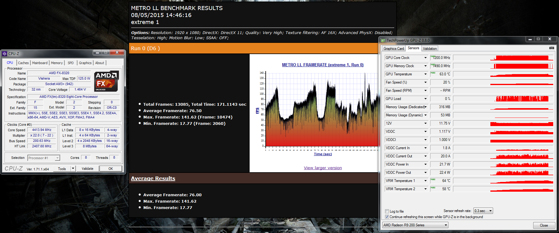The image size is (559, 233).
Task: Open the VDDC Current Out dropdown
Action: (425, 156)
